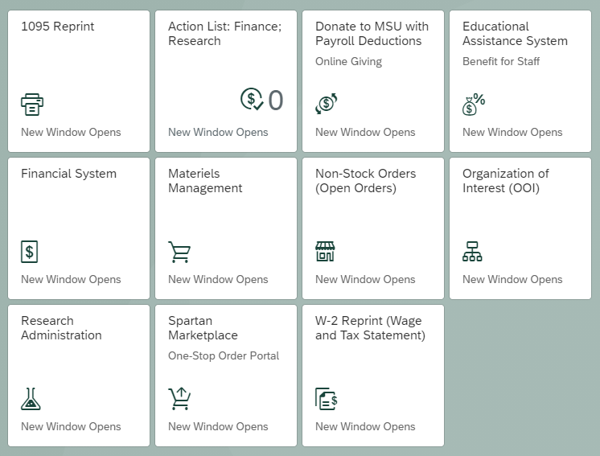Screen dimensions: 600x456
Task: Click the dollar document icon on Financial System
Action: pyautogui.click(x=30, y=252)
